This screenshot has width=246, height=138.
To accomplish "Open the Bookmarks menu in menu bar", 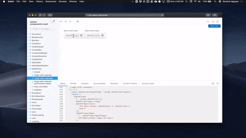I will tap(51, 2).
